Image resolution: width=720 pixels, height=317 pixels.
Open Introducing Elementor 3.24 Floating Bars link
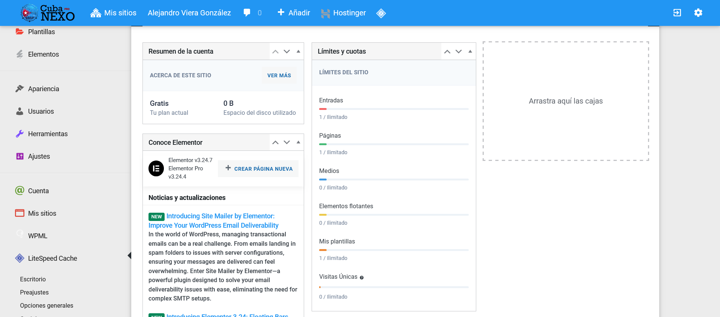pyautogui.click(x=227, y=315)
